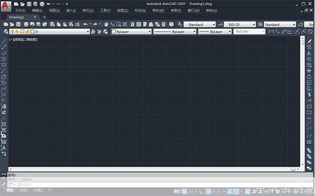315x196 pixels.
Task: Open the ByLayer color dropdown
Action: (x=131, y=31)
